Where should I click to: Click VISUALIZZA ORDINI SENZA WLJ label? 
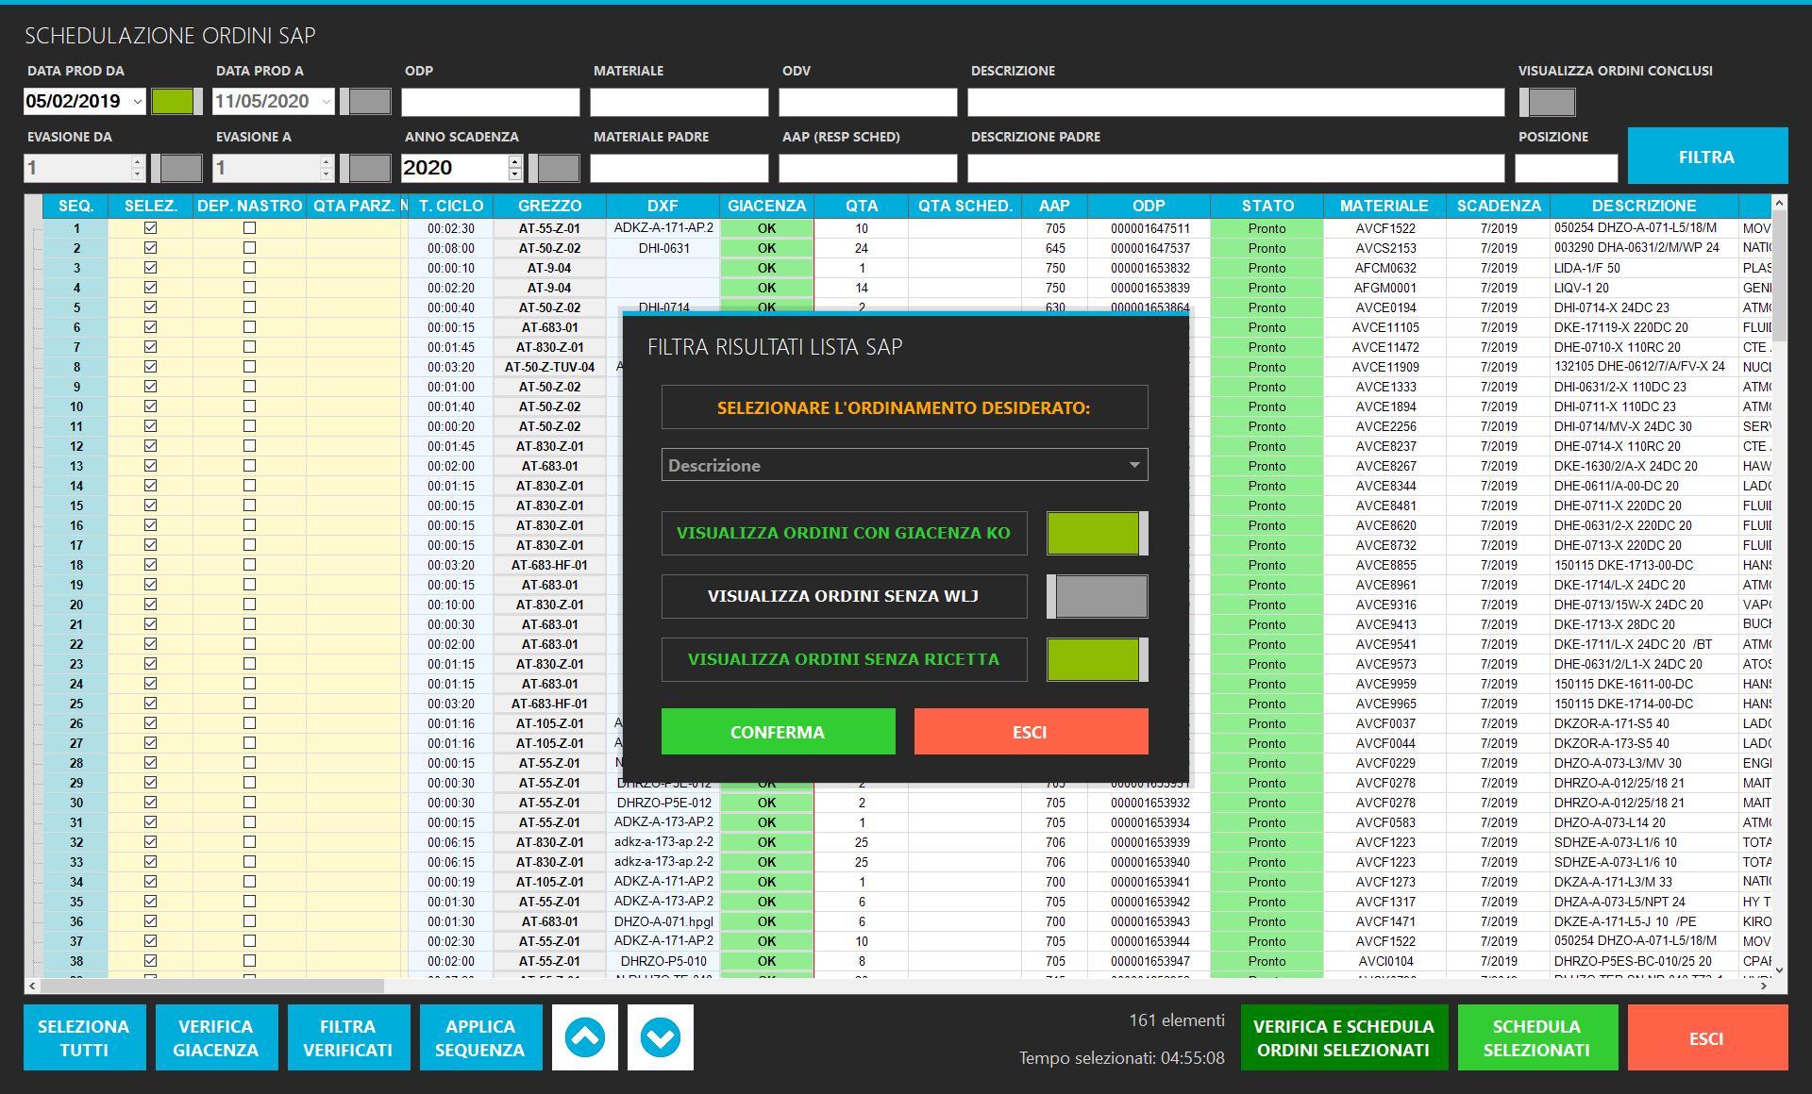pyautogui.click(x=844, y=596)
